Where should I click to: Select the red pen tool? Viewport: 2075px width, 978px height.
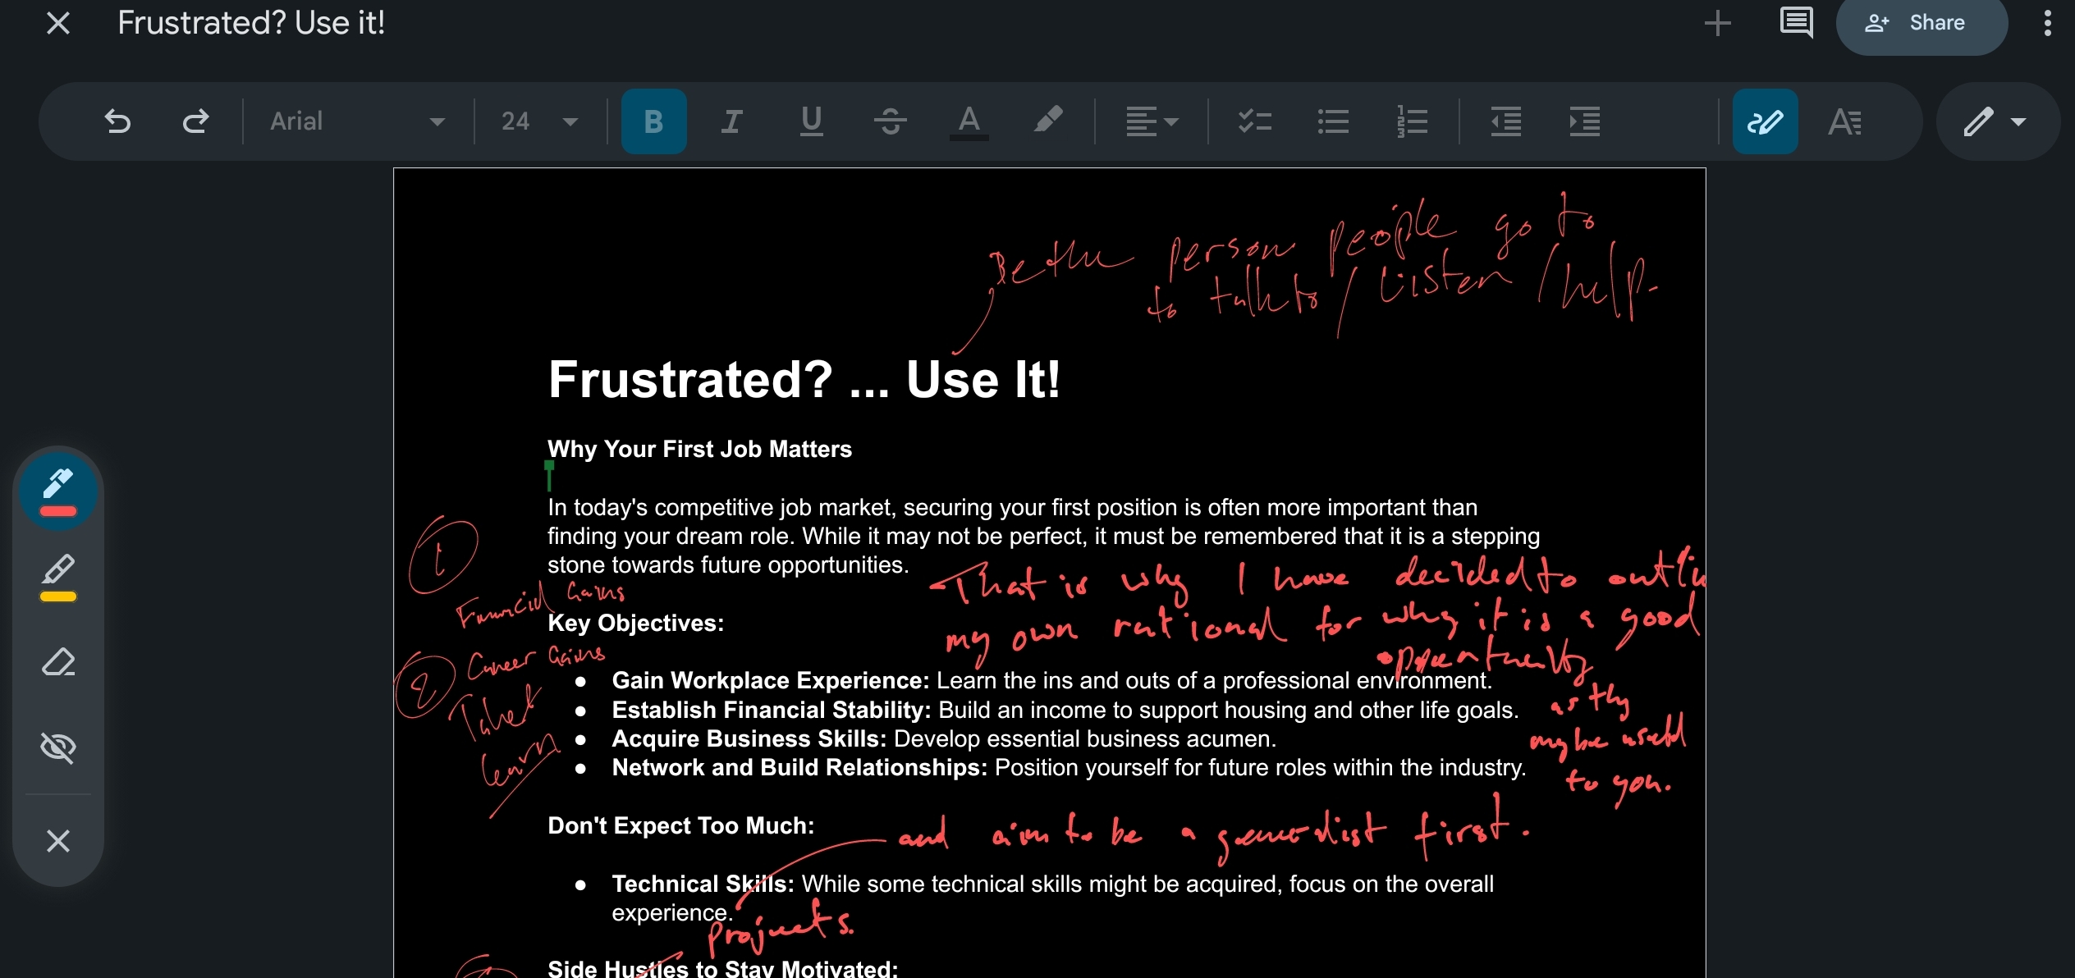click(57, 491)
